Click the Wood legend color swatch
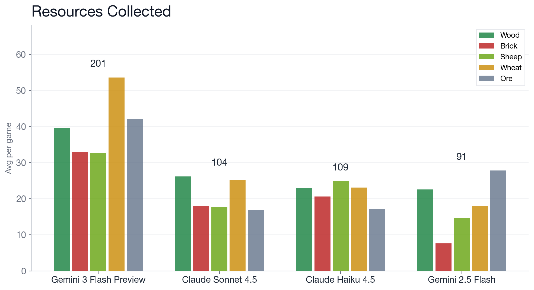Viewport: 534px width, 290px height. pyautogui.click(x=487, y=35)
